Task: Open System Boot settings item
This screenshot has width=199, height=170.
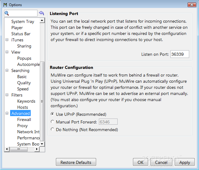Action: (28, 144)
